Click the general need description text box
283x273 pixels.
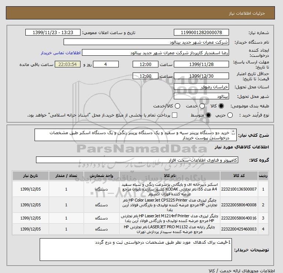coord(136,135)
